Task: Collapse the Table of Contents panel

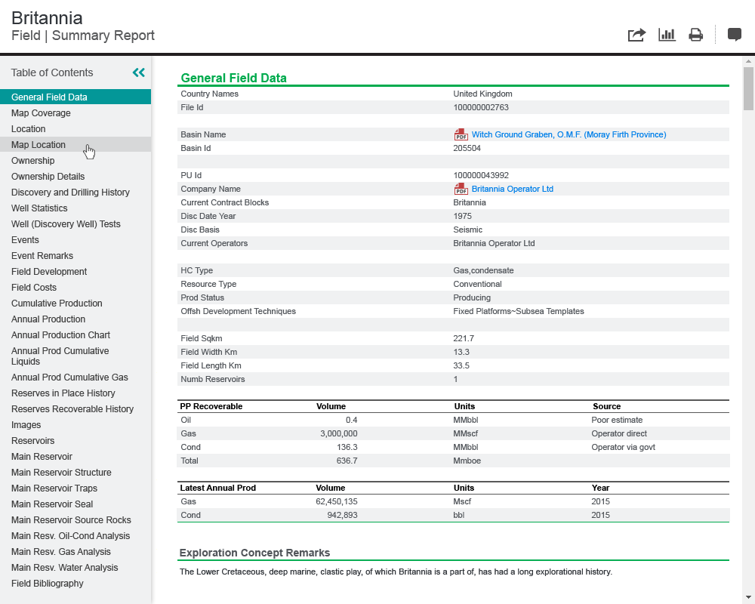Action: pyautogui.click(x=139, y=72)
